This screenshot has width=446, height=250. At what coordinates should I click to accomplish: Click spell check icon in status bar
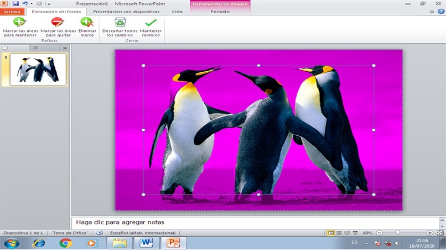pos(99,233)
